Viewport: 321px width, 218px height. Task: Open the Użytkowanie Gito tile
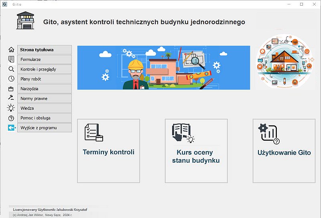tap(284, 151)
